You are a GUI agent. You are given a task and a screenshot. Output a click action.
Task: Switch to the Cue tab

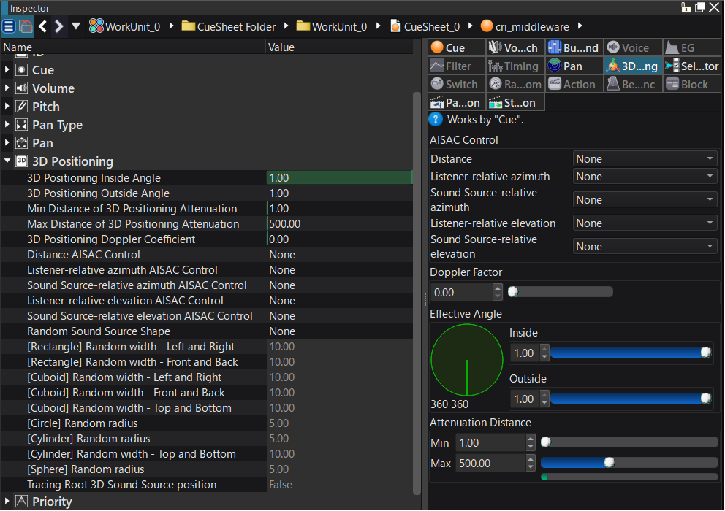[x=456, y=47]
